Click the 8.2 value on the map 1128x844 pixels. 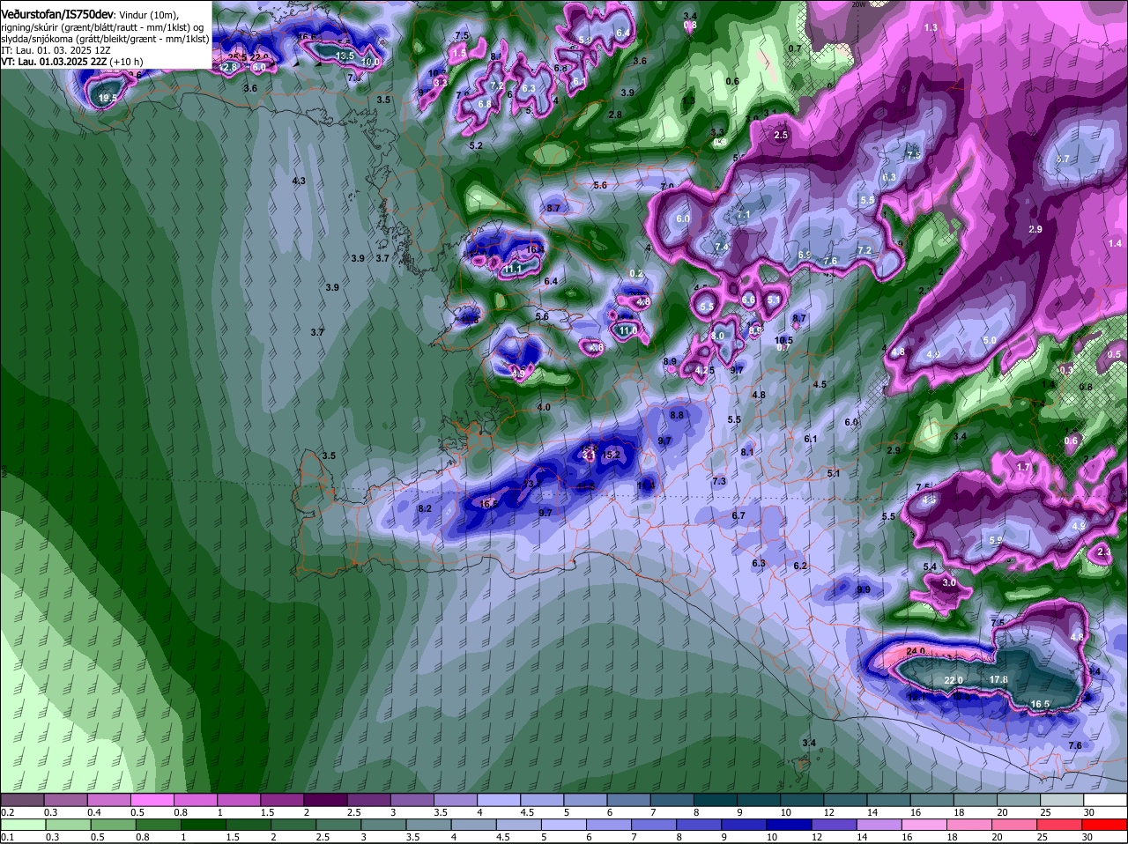point(425,508)
